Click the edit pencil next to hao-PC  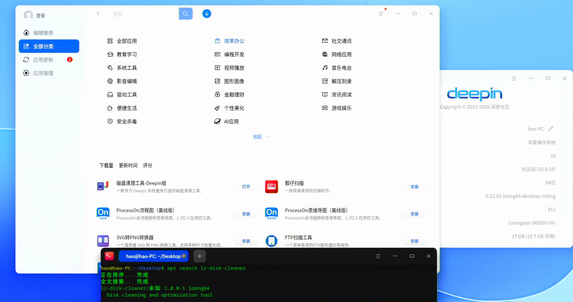551,129
